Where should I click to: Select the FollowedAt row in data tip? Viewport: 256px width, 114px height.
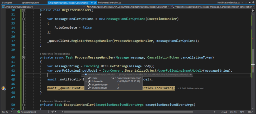(x=113, y=81)
